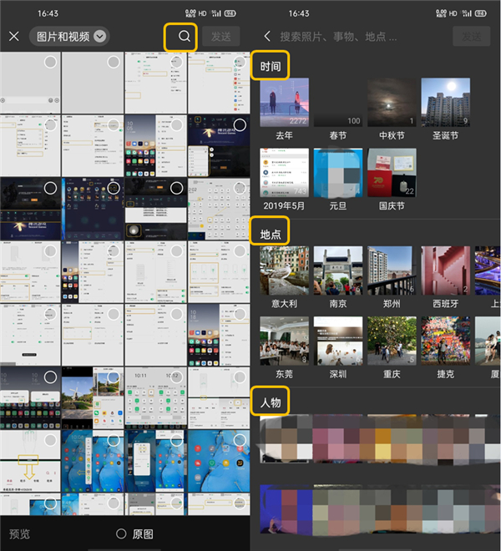The image size is (501, 551).
Task: Focus the 搜索照片、事物、地点 search field
Action: [x=338, y=37]
